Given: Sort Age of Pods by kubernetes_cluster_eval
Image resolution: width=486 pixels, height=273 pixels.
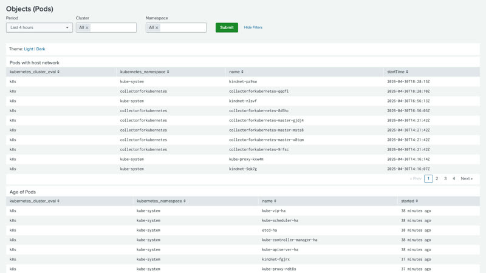Looking at the screenshot, I should click(35, 201).
